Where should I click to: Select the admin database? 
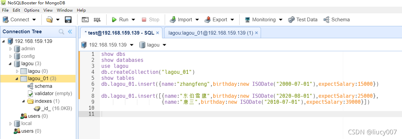click(28, 49)
